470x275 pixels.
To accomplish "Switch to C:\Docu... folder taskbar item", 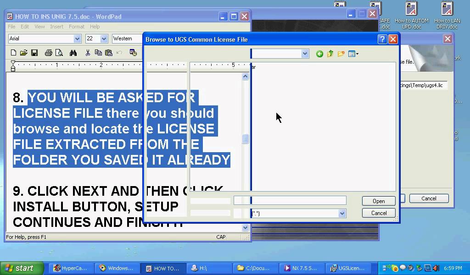I will (255, 268).
